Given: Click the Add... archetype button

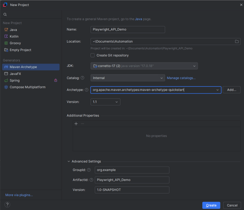Looking at the screenshot, I should [231, 90].
